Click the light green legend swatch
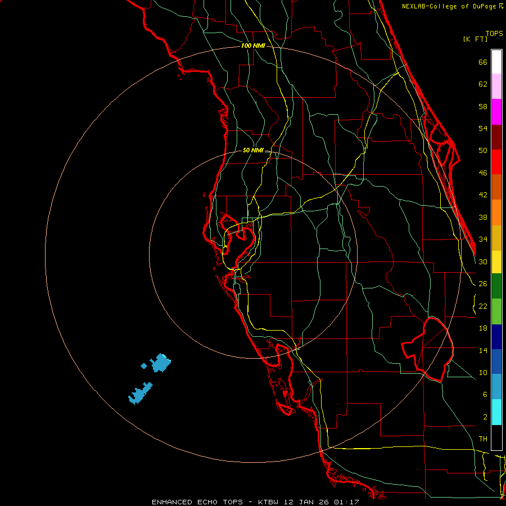 [x=496, y=311]
